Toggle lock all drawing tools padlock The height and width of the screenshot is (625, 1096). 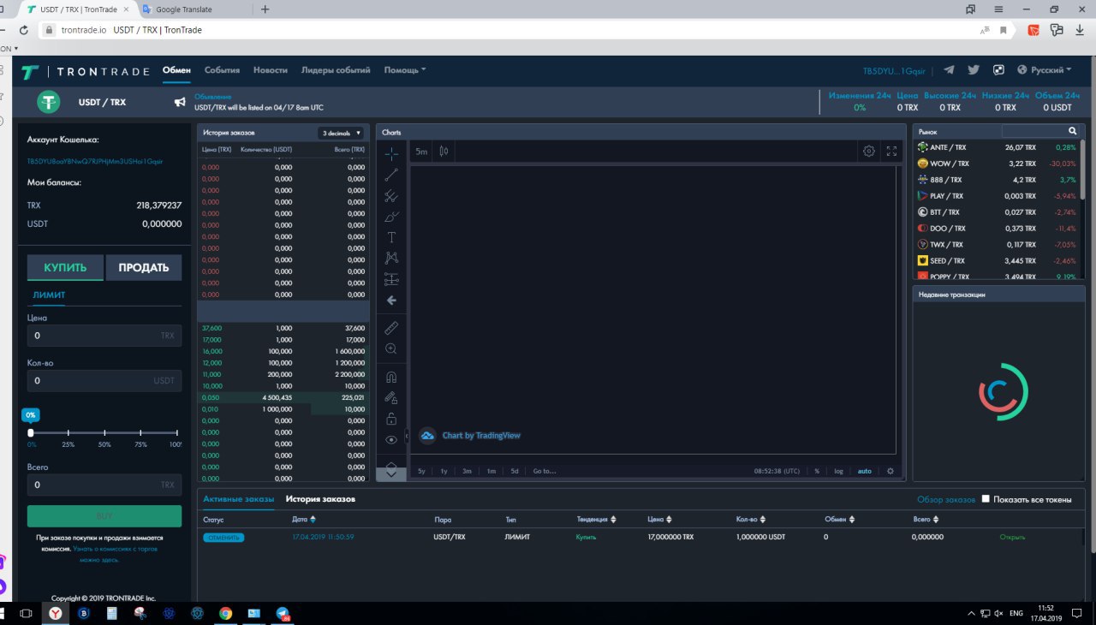[391, 419]
